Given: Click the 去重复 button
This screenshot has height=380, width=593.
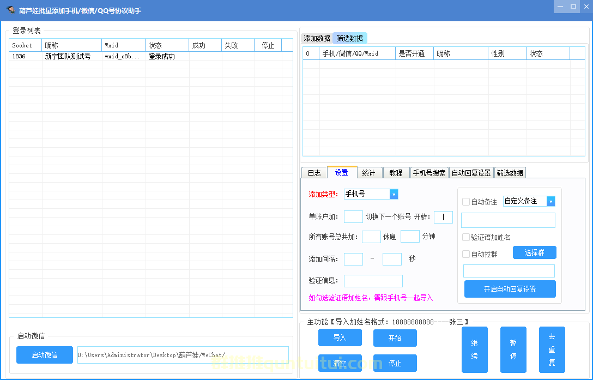Looking at the screenshot, I should tap(552, 349).
